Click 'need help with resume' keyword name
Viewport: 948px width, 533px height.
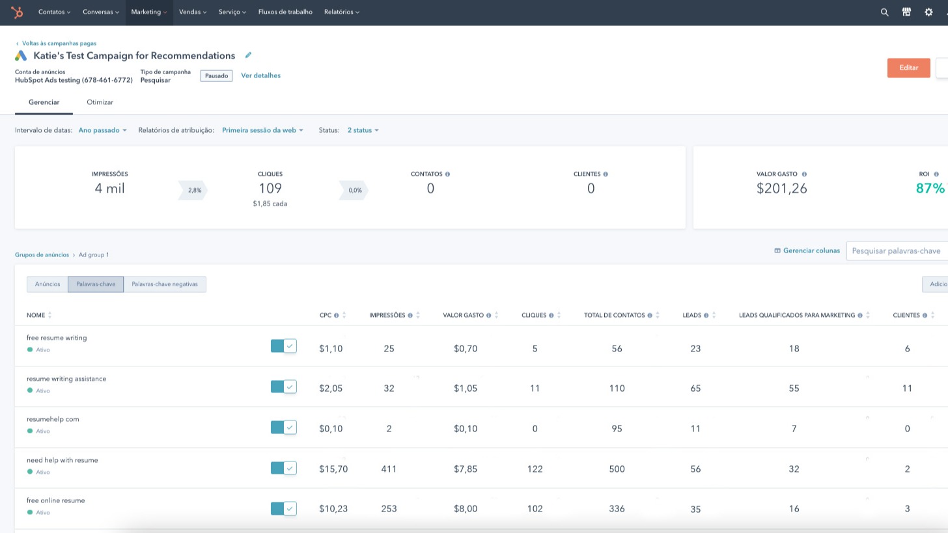click(x=63, y=460)
